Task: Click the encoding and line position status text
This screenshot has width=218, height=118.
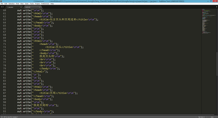Action: click(10, 117)
